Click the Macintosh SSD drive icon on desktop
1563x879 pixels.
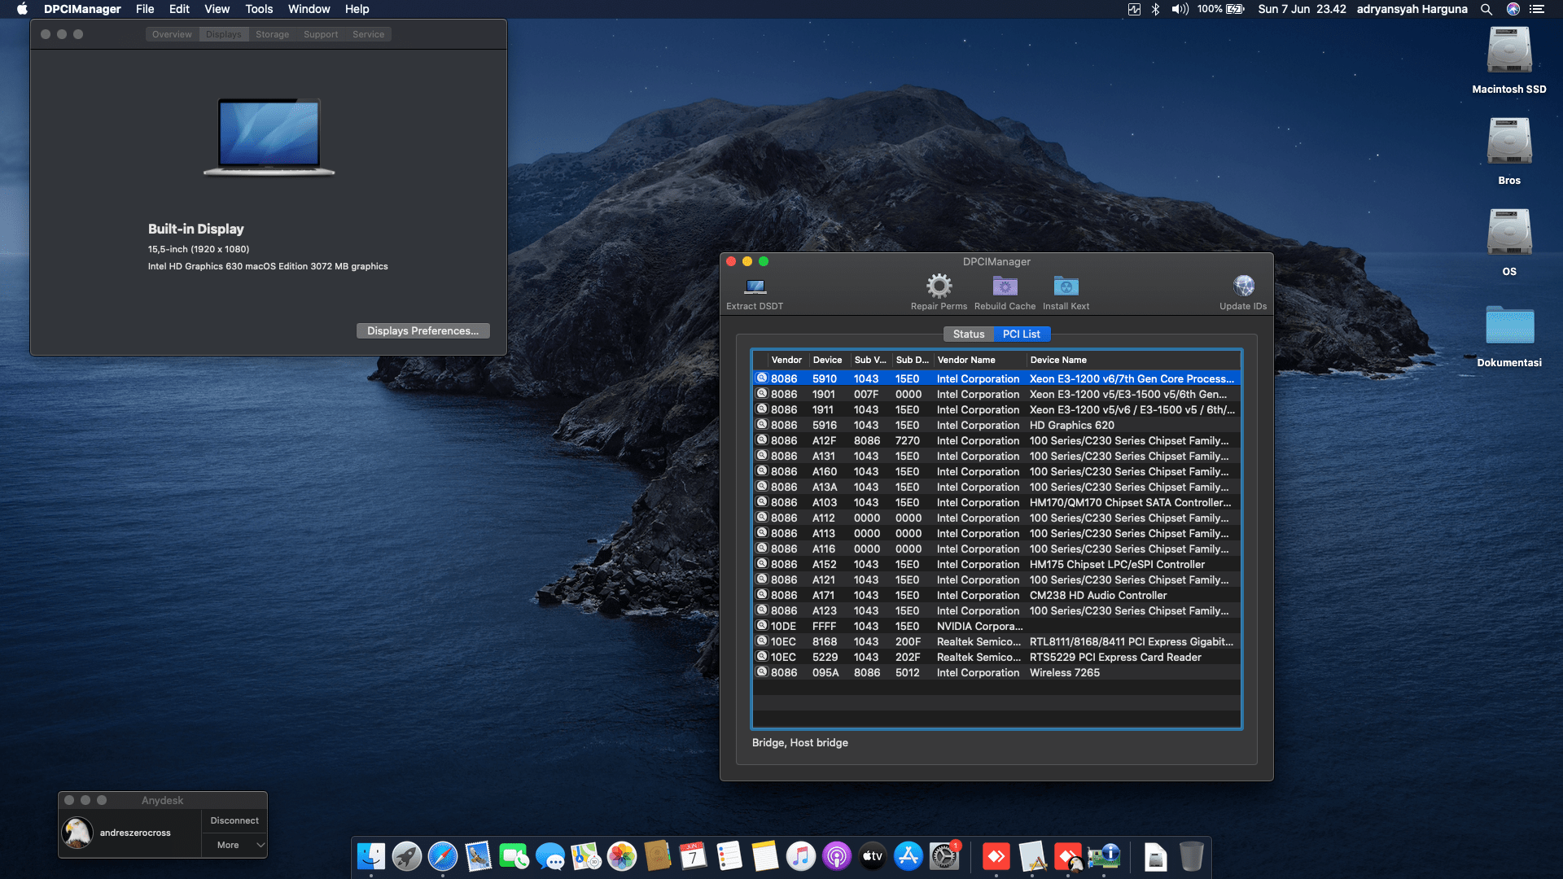point(1509,50)
